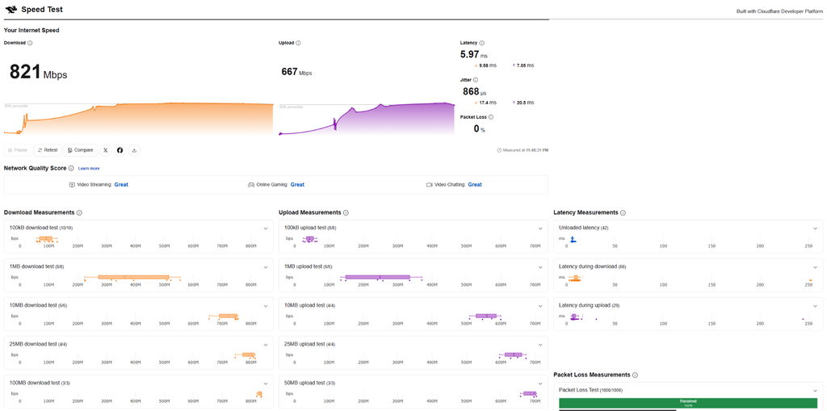Viewport: 827px width, 411px height.
Task: Click Built with Cloudflare Developer Platform link
Action: tap(779, 11)
